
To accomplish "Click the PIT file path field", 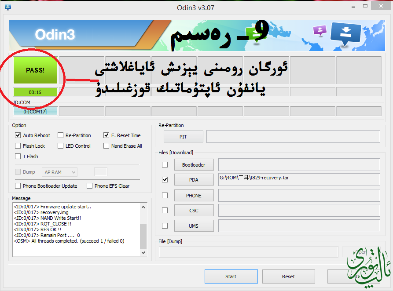I will pyautogui.click(x=293, y=136).
